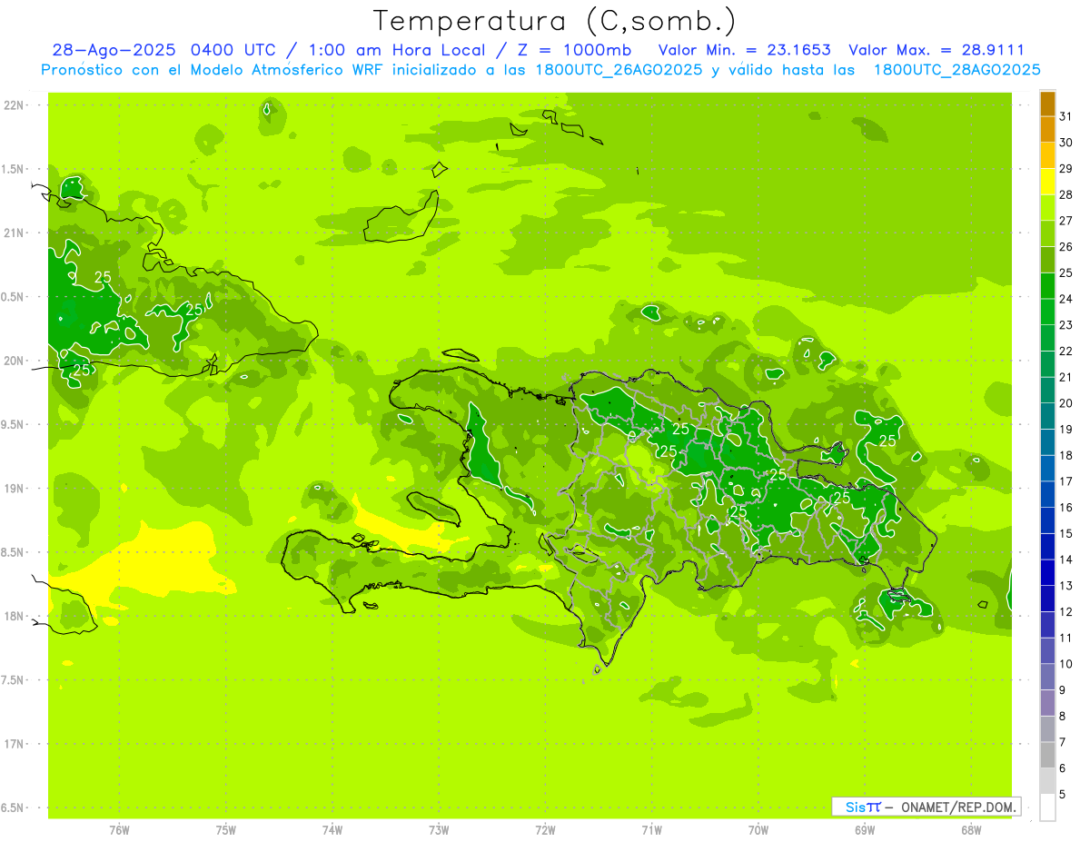Select the date text "28-Ago-2025"
This screenshot has width=1090, height=842.
point(114,50)
